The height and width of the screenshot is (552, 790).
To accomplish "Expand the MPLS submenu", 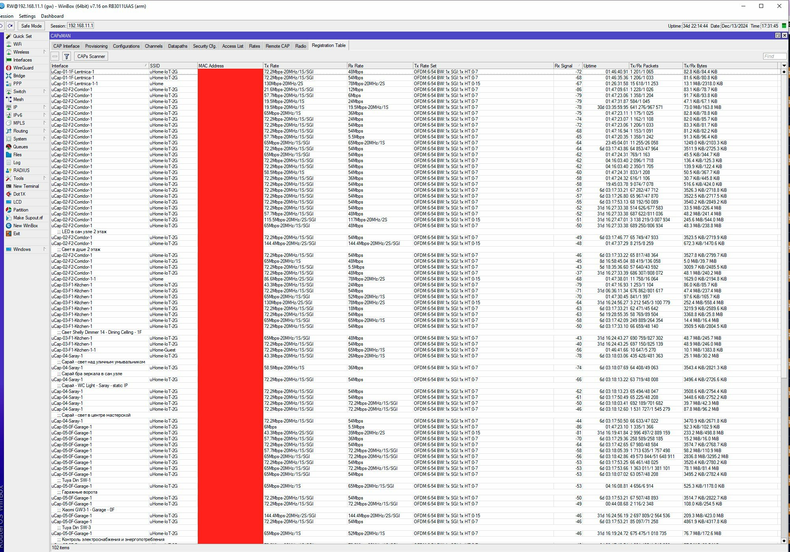I will (x=45, y=123).
